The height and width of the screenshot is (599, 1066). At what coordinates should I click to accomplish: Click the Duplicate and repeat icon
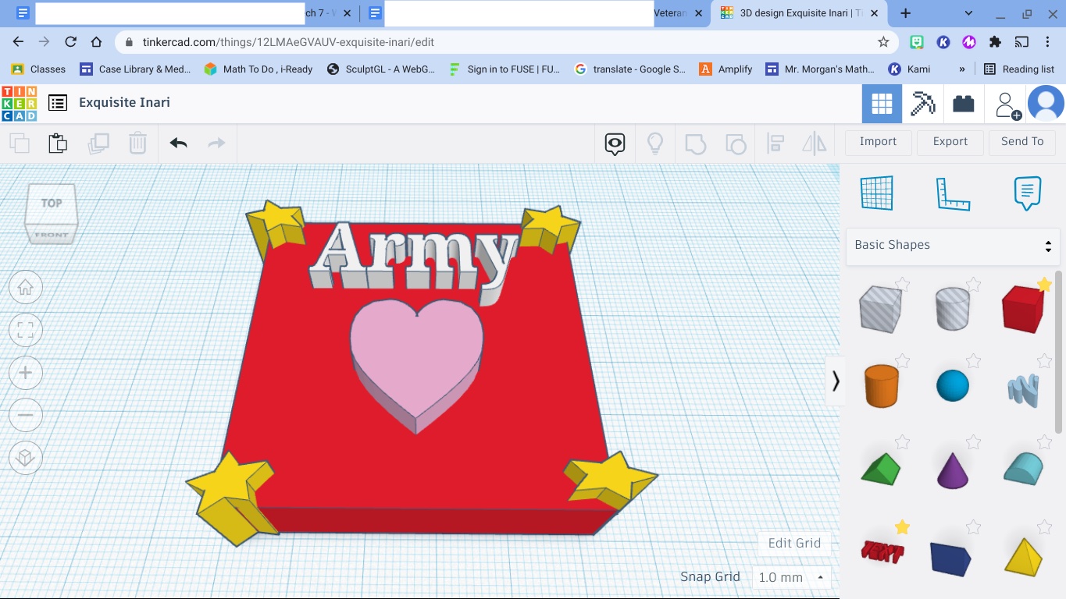point(98,144)
